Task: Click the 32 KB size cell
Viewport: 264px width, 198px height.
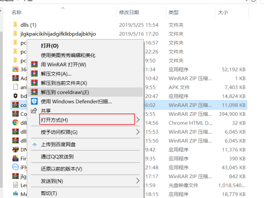Action: point(239,123)
